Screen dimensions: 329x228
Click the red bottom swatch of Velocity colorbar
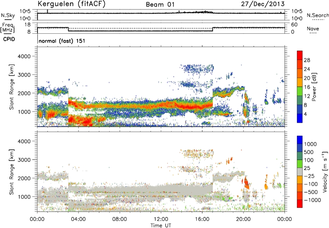tap(300, 204)
